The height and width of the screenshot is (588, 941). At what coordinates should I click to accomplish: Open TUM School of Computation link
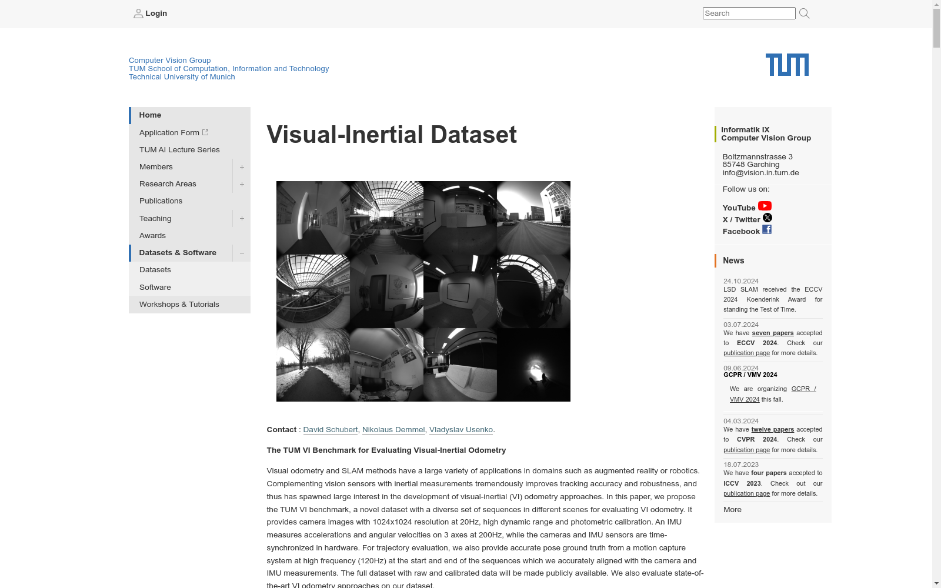229,68
